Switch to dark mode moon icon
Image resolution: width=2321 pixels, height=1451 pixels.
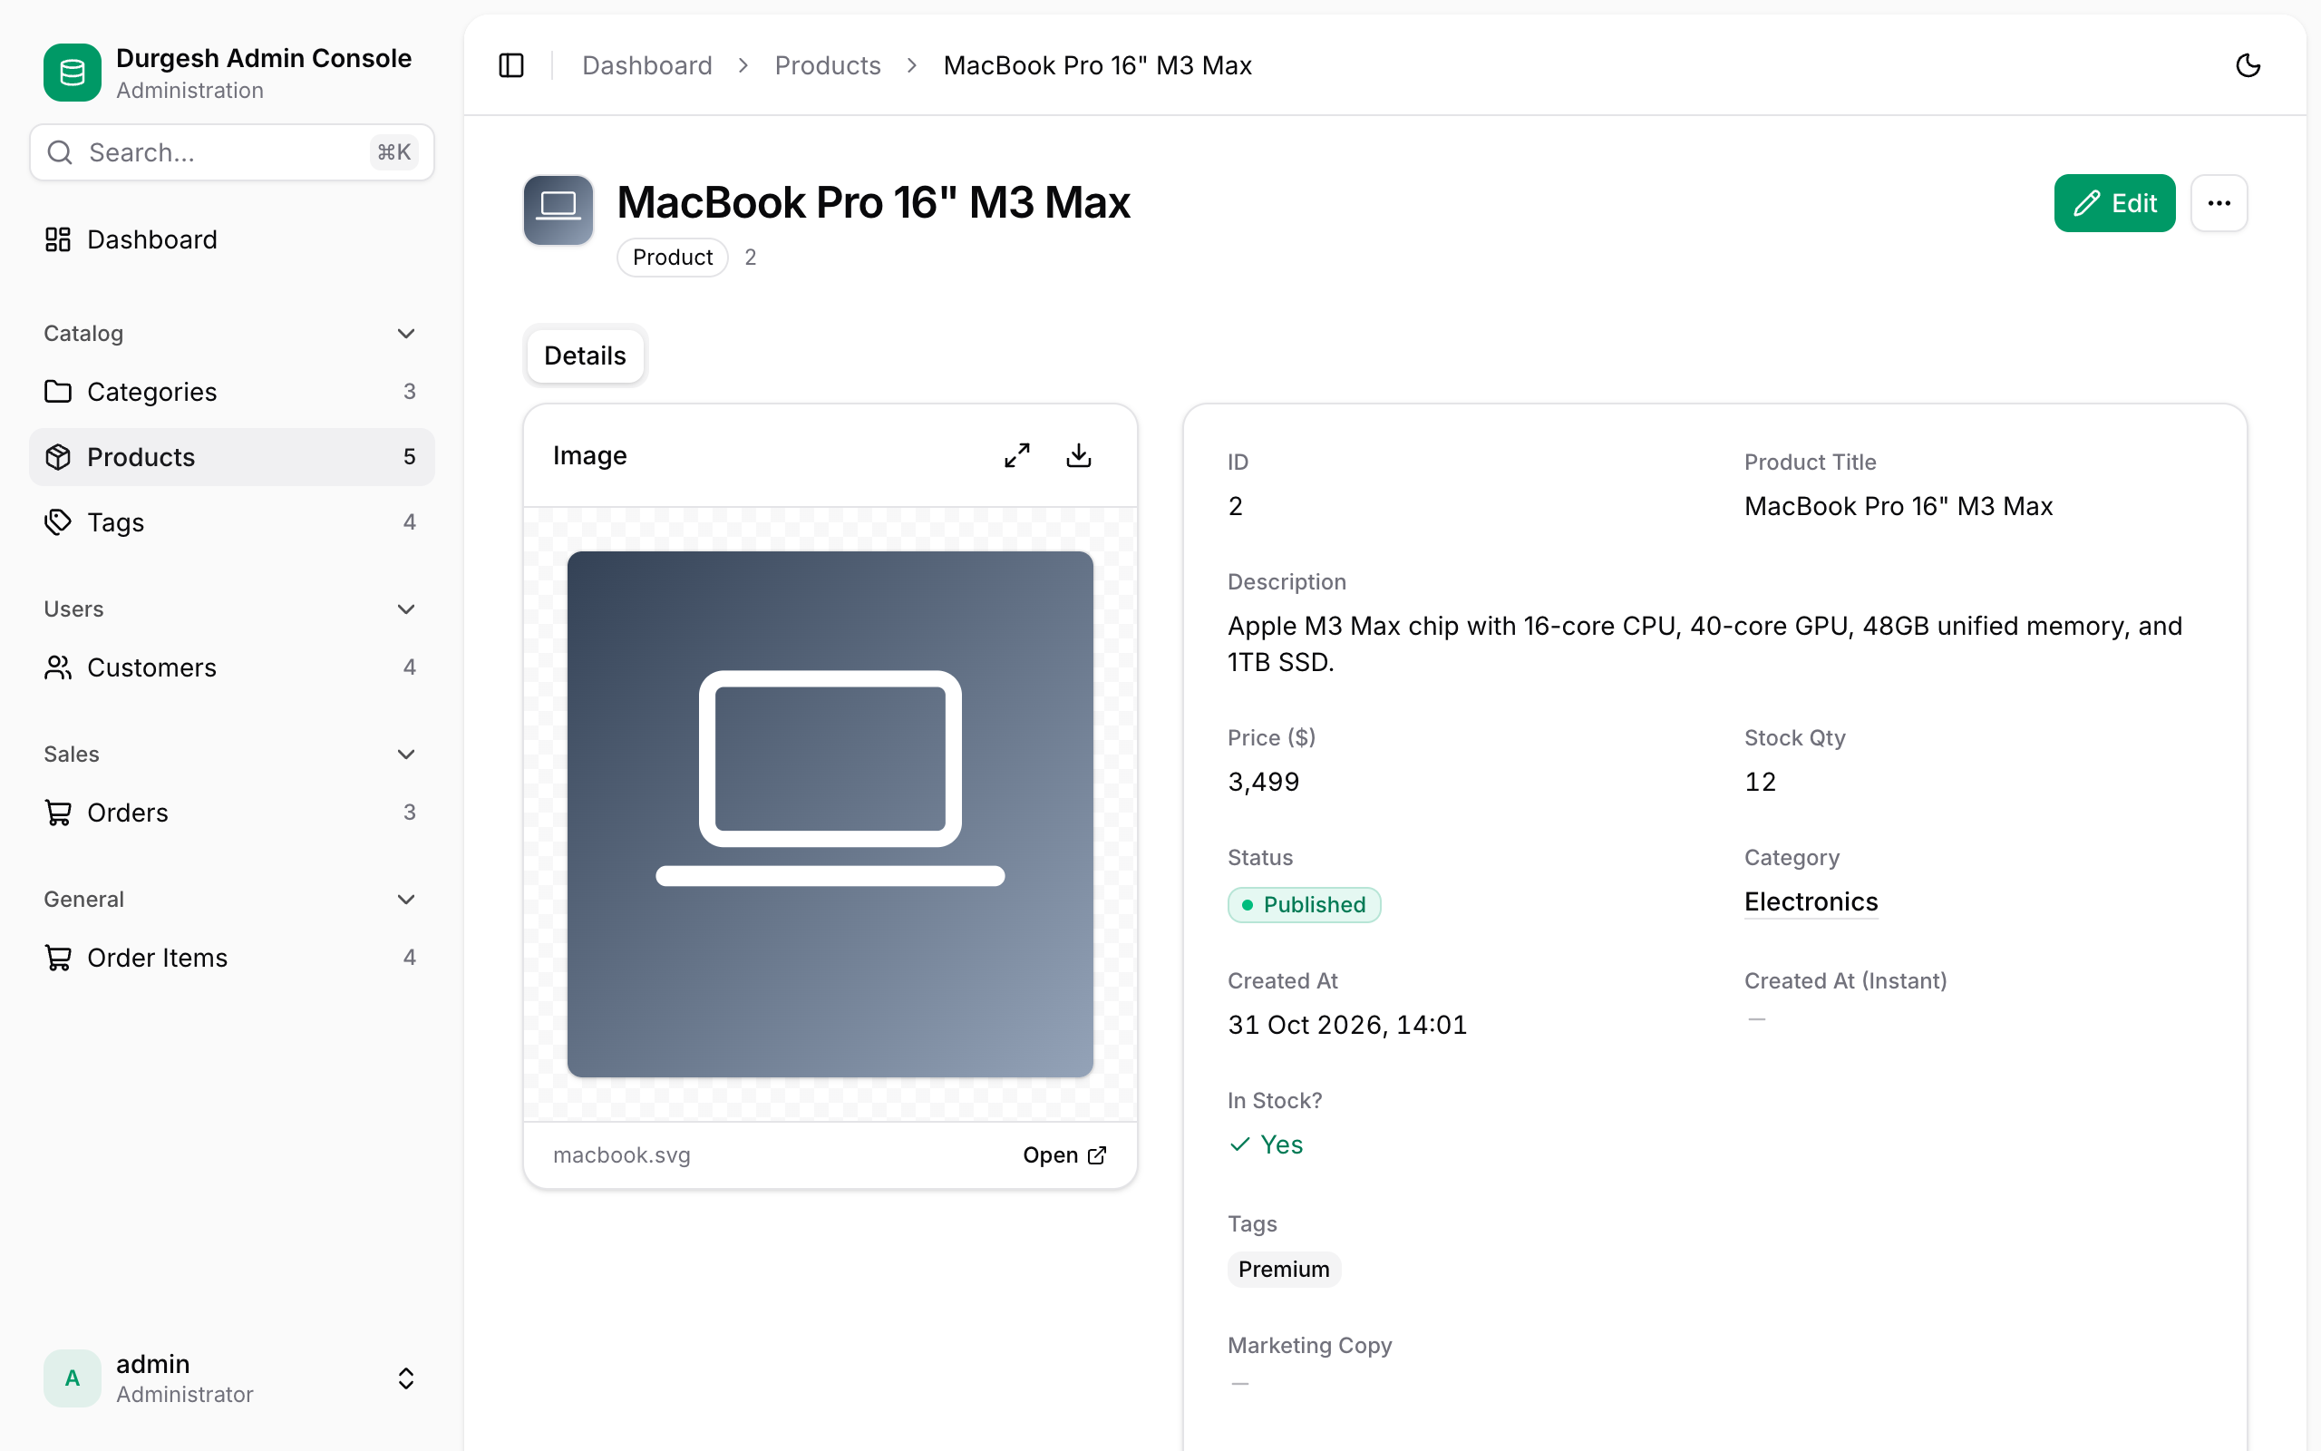tap(2248, 65)
